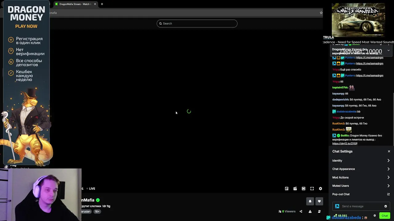Click the Need for Speed album art
This screenshot has height=221, width=394.
pyautogui.click(x=358, y=20)
